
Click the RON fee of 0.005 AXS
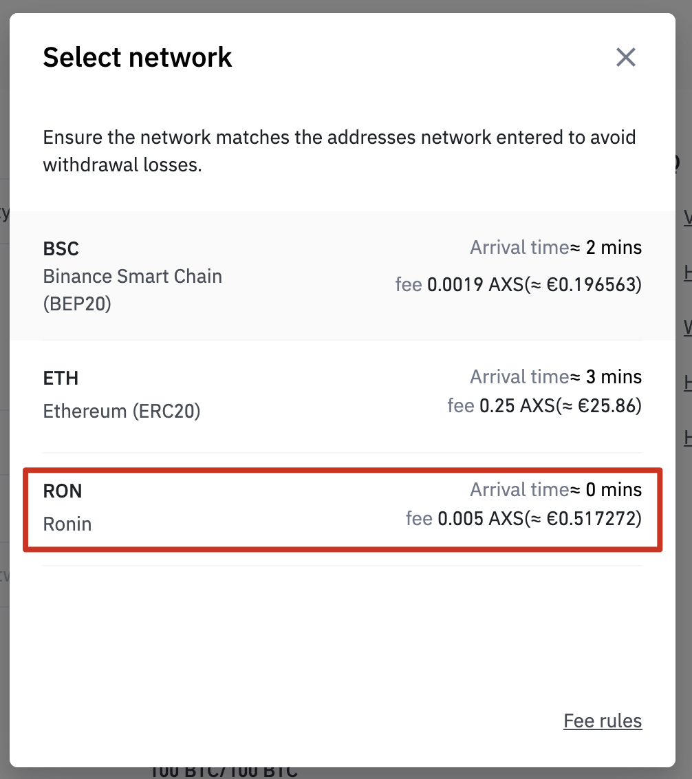464,517
